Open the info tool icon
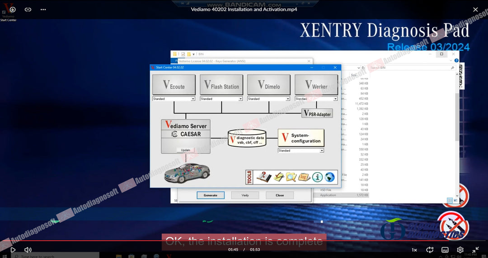The image size is (488, 258). [317, 177]
